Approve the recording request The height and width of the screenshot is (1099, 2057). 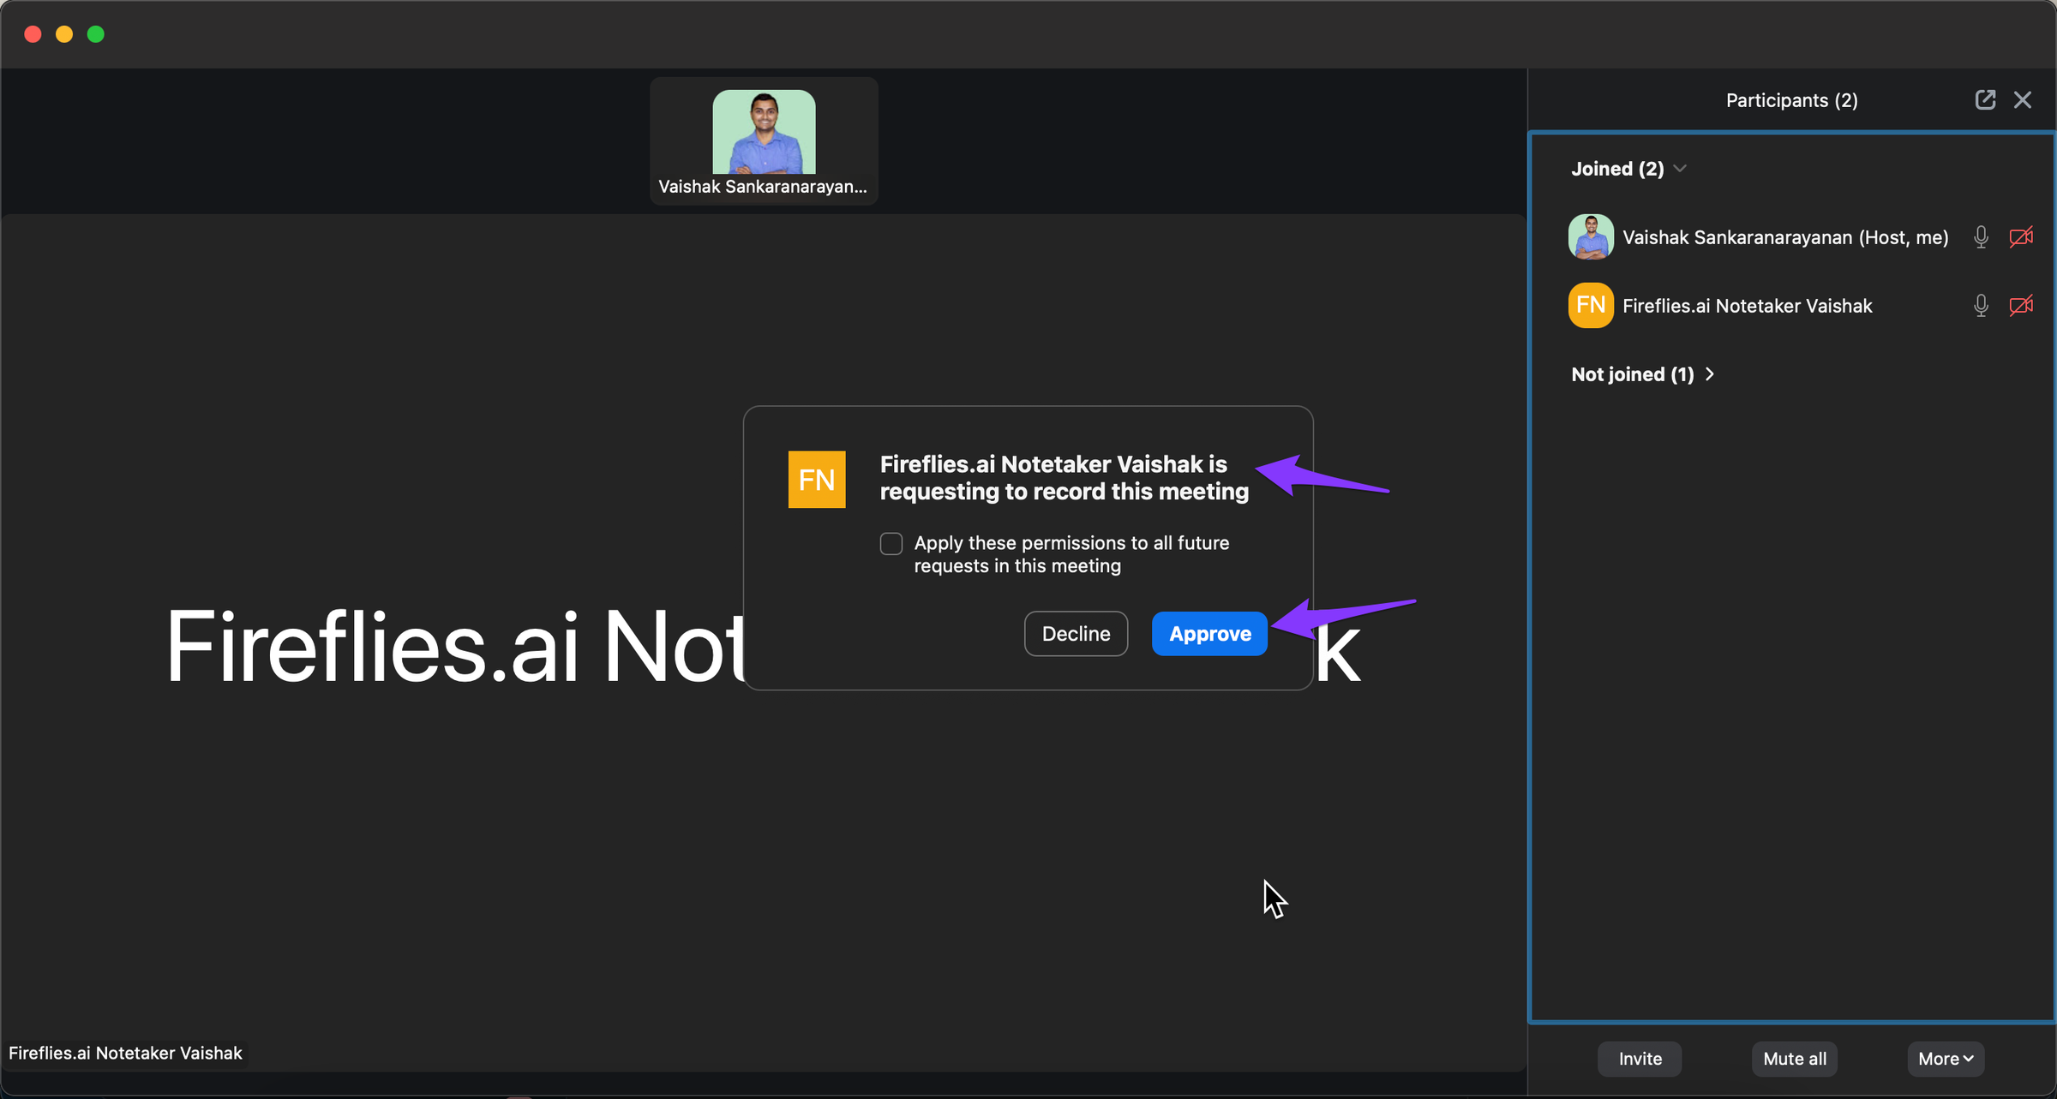pos(1208,634)
